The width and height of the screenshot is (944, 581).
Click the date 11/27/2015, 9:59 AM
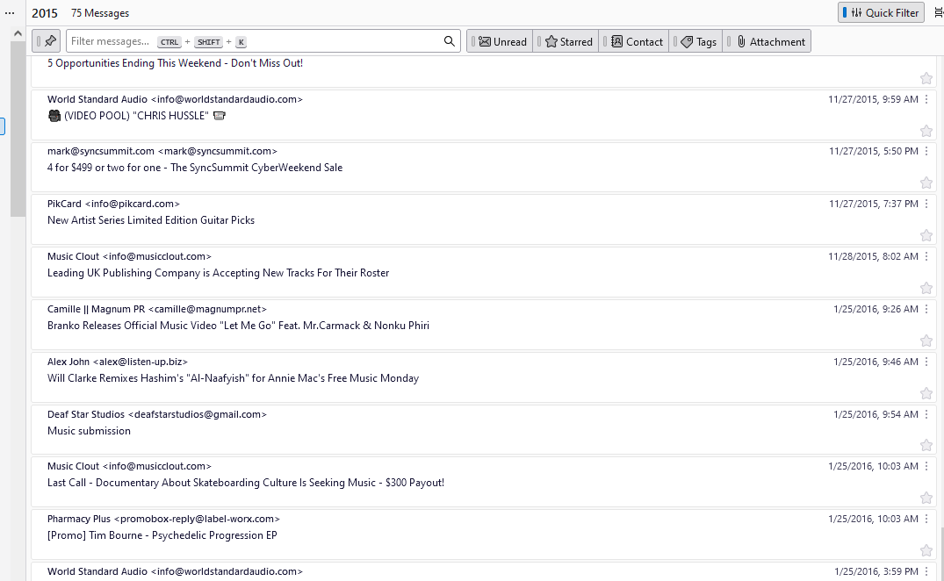tap(873, 99)
